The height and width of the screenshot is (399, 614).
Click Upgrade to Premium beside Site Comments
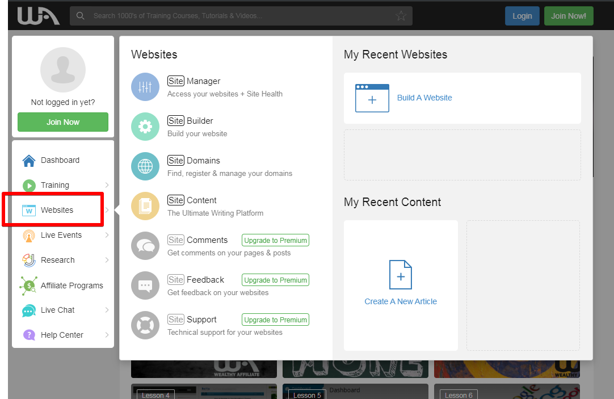coord(275,241)
